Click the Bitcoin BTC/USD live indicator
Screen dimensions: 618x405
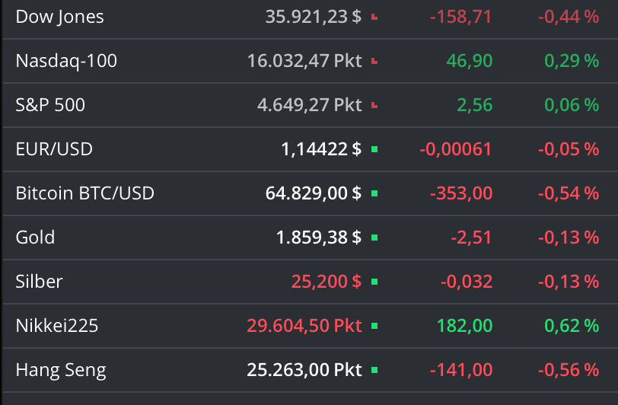click(x=374, y=194)
